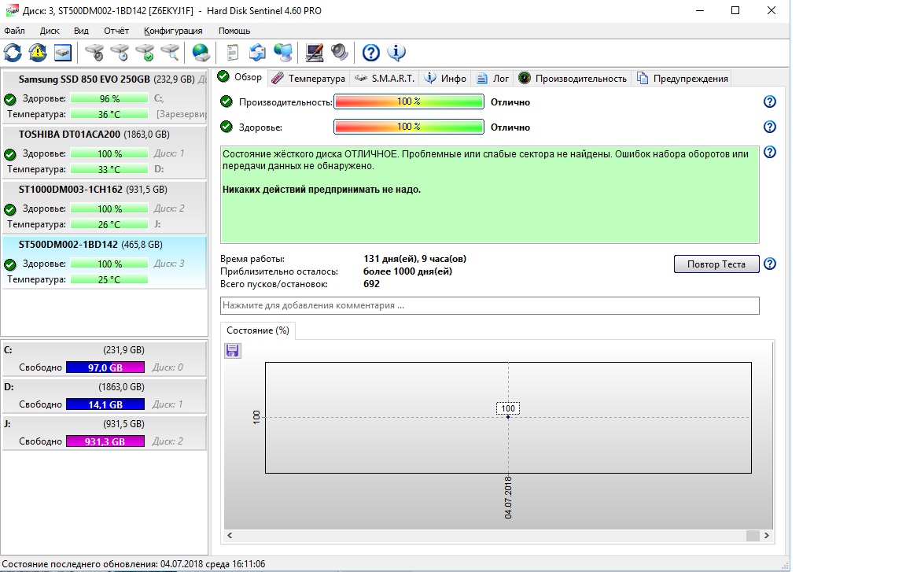Screen dimensions: 906x572
Task: Click the info speech bubble toolbar icon
Action: coord(396,53)
